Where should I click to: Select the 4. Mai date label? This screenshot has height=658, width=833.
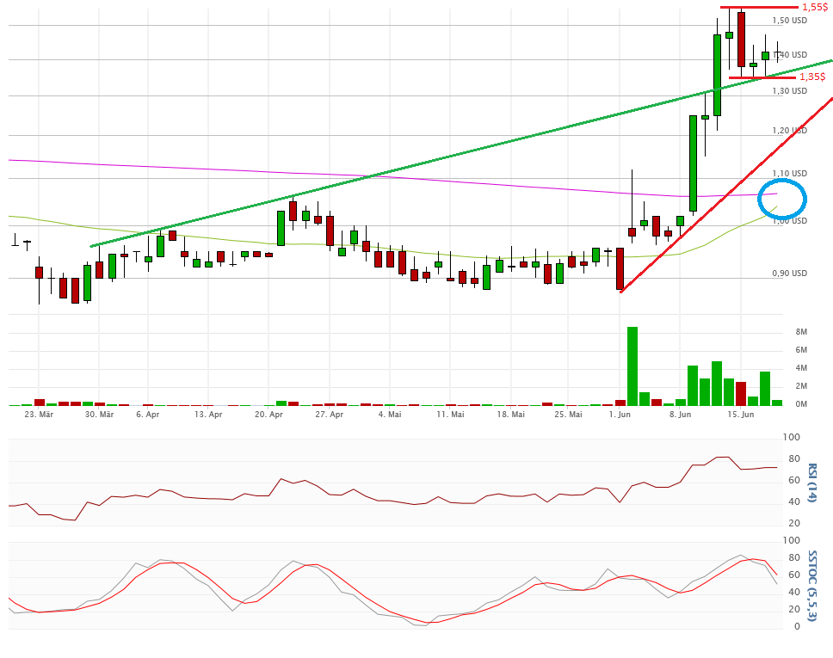pyautogui.click(x=389, y=415)
